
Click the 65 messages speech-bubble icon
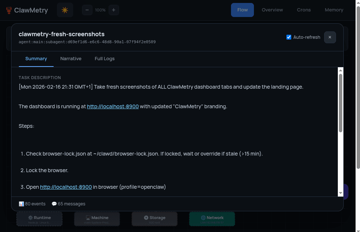click(x=54, y=204)
